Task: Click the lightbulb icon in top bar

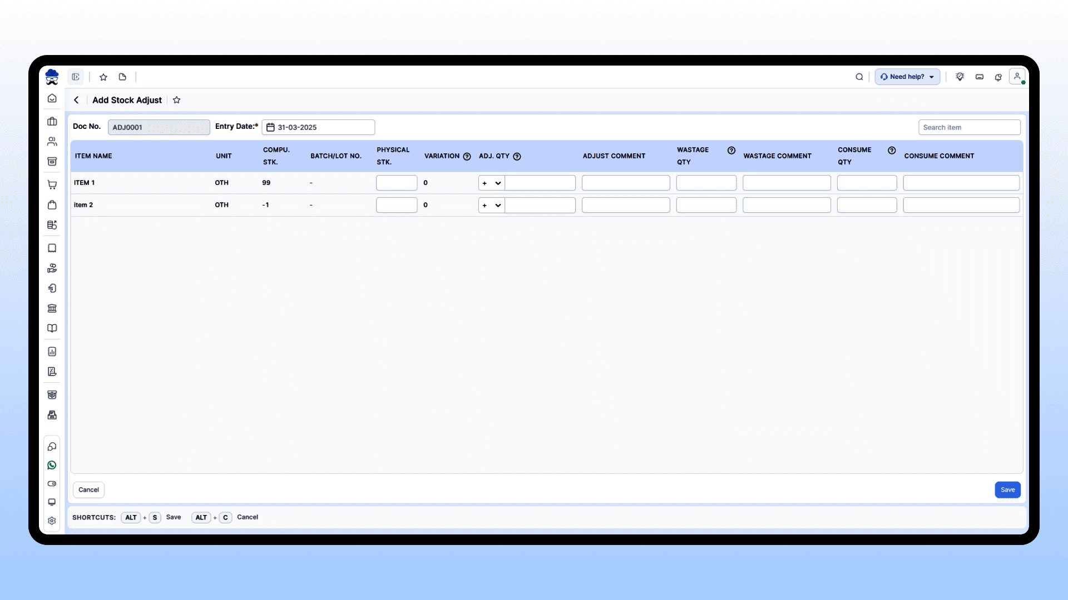Action: point(960,77)
